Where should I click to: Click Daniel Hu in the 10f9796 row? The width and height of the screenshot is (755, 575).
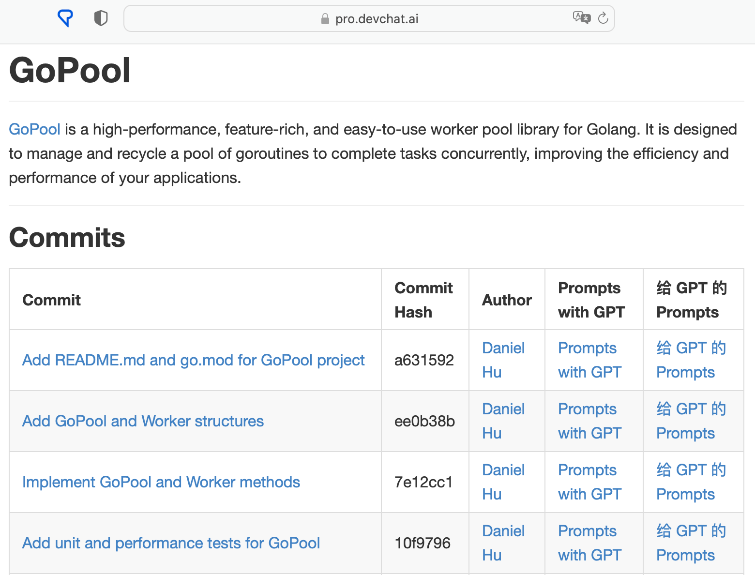tap(503, 543)
